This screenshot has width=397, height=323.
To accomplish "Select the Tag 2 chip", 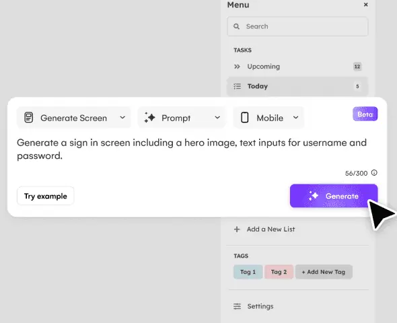I will point(279,272).
